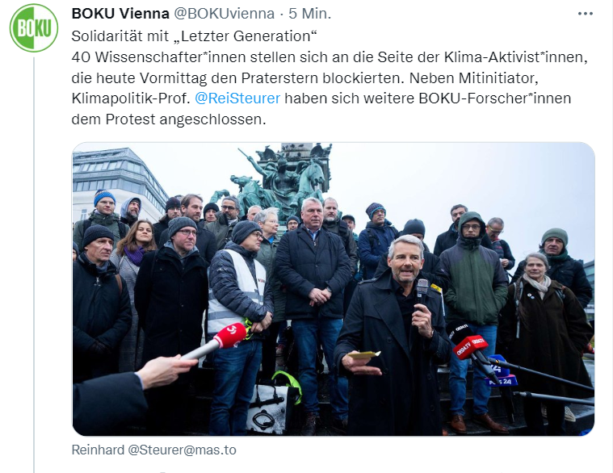The image size is (613, 473).
Task: Follow the @ReiSteurer mention link
Action: [x=237, y=98]
